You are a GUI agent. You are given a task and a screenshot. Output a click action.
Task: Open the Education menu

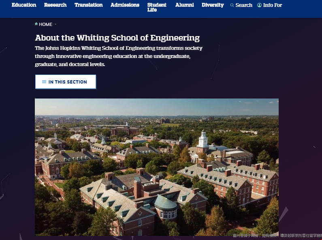[x=24, y=5]
